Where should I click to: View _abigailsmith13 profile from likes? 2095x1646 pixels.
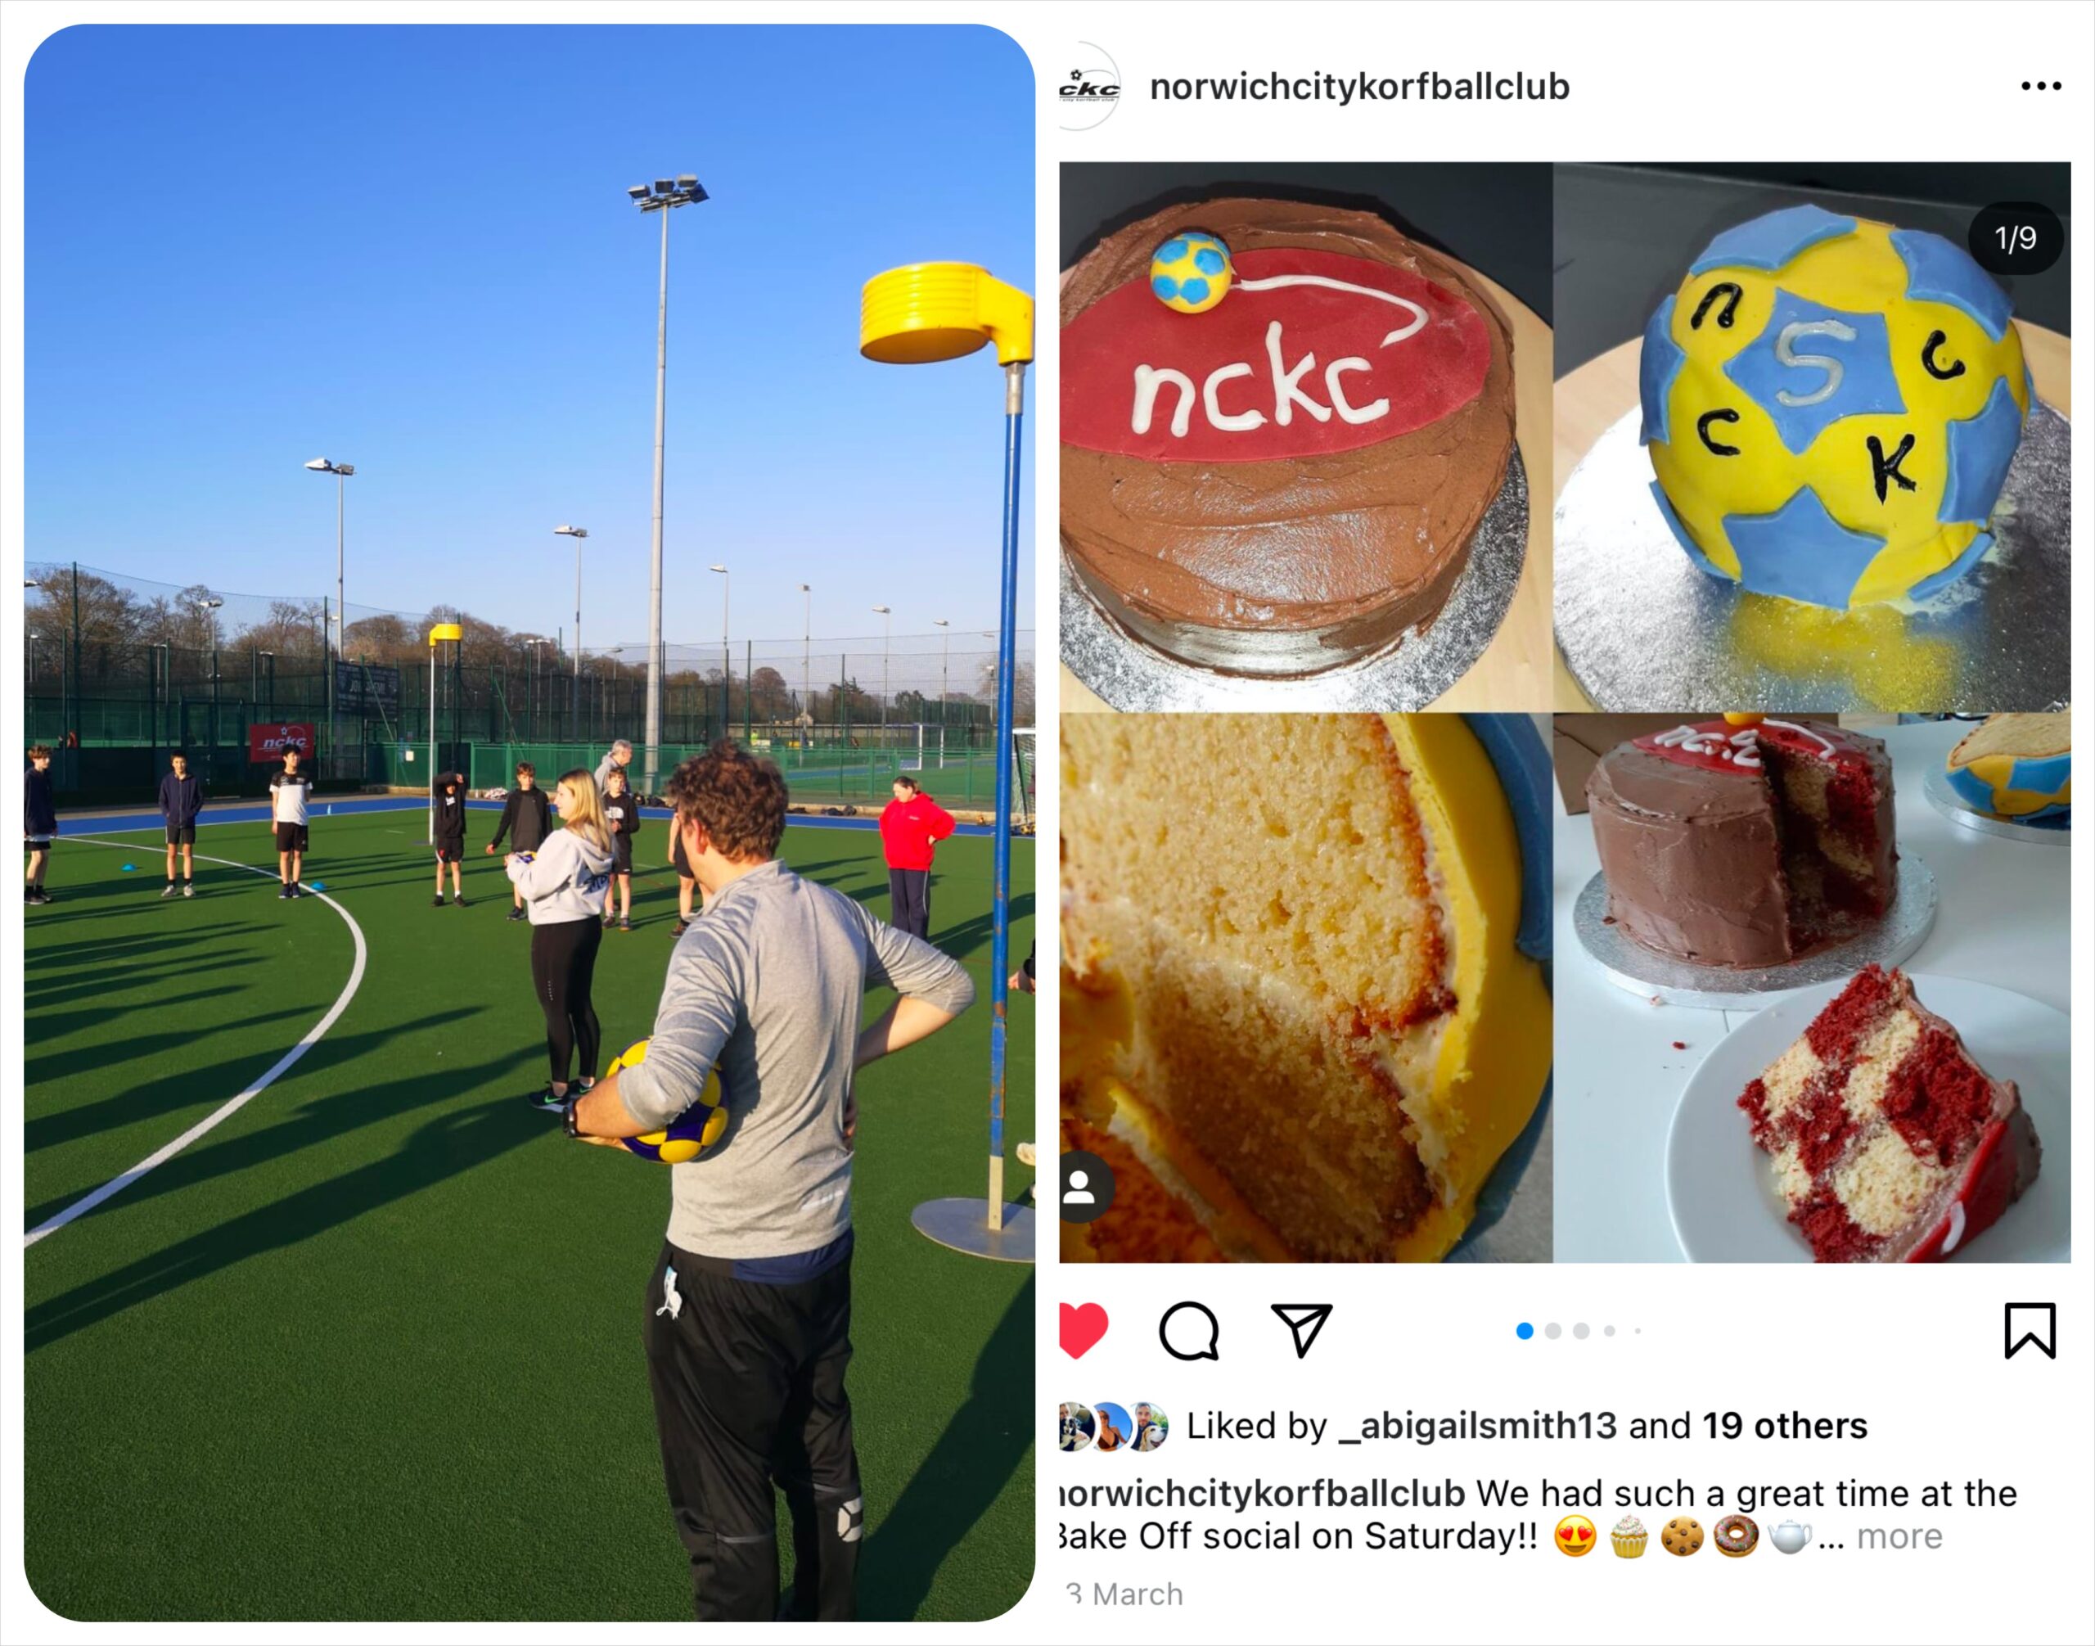point(1478,1425)
